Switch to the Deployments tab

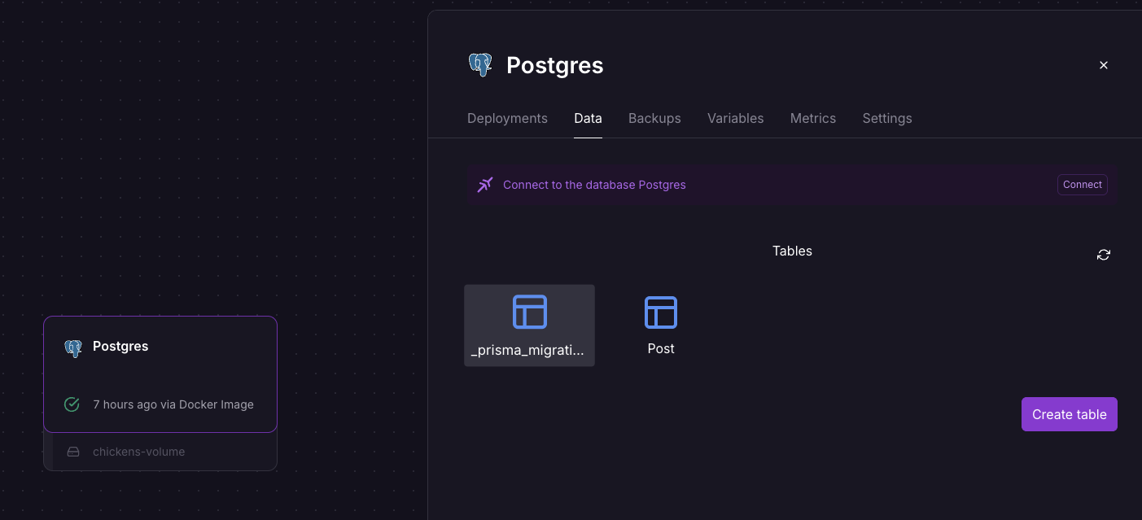(507, 118)
